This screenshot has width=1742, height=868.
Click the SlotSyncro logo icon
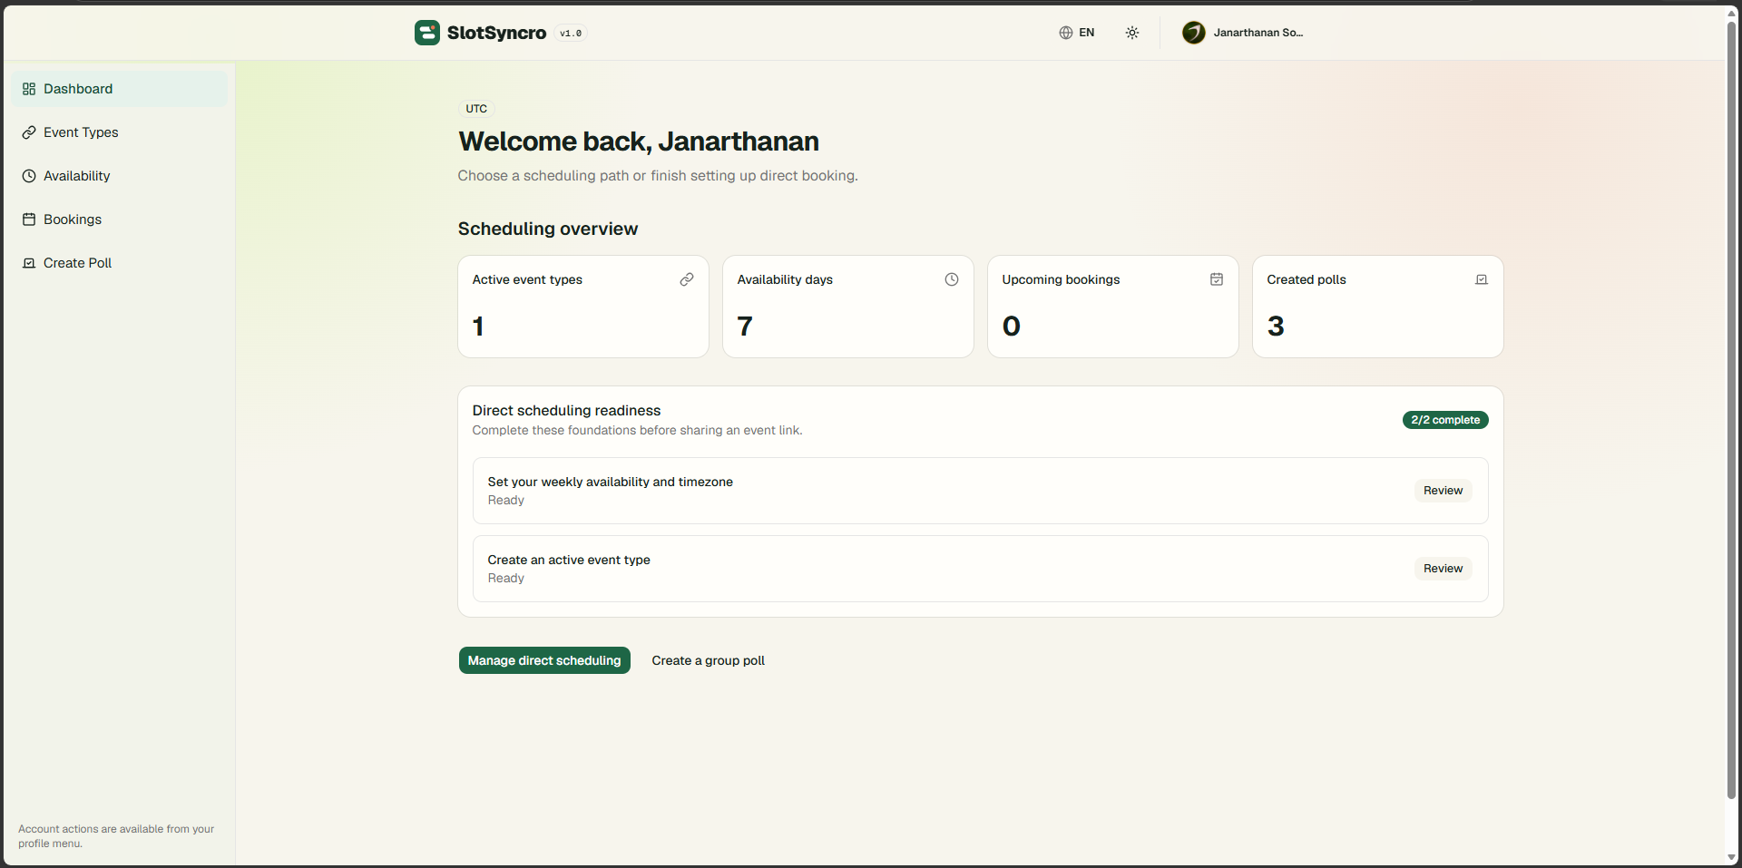pyautogui.click(x=427, y=33)
